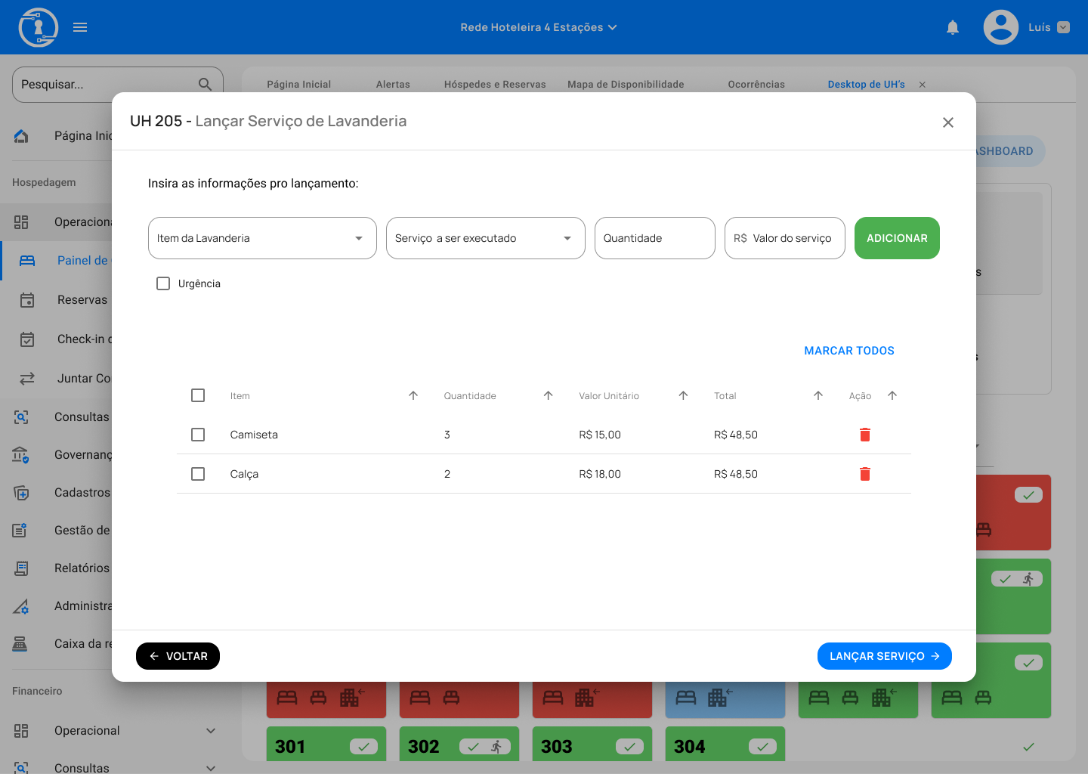The width and height of the screenshot is (1088, 774).
Task: Check the Camiseta row checkbox
Action: coord(198,435)
